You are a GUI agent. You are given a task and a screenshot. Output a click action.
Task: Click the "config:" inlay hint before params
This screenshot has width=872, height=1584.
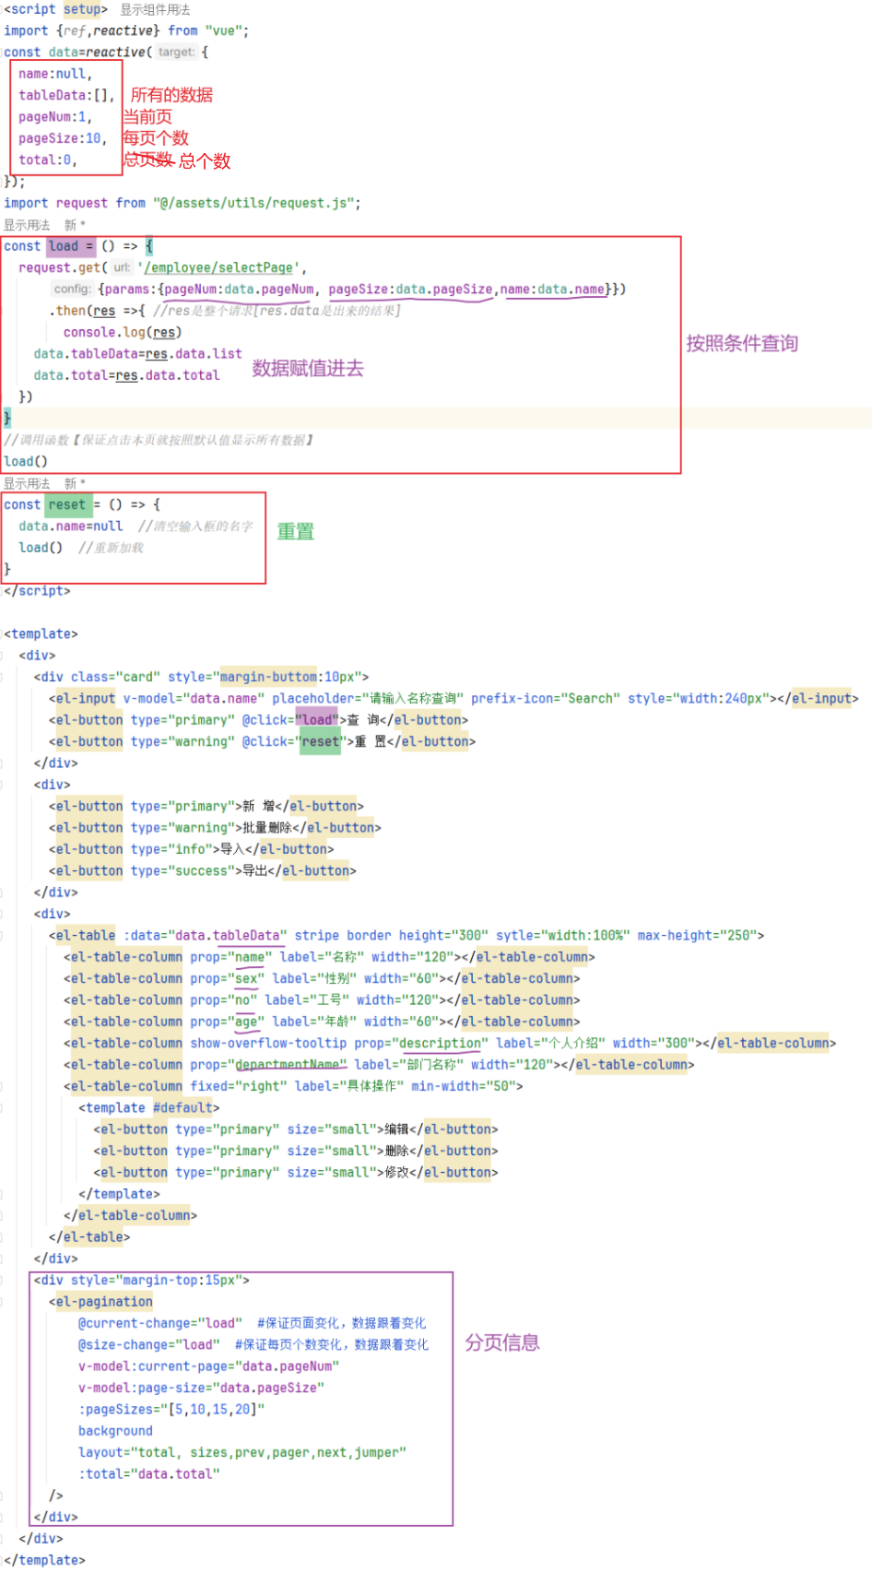(72, 290)
